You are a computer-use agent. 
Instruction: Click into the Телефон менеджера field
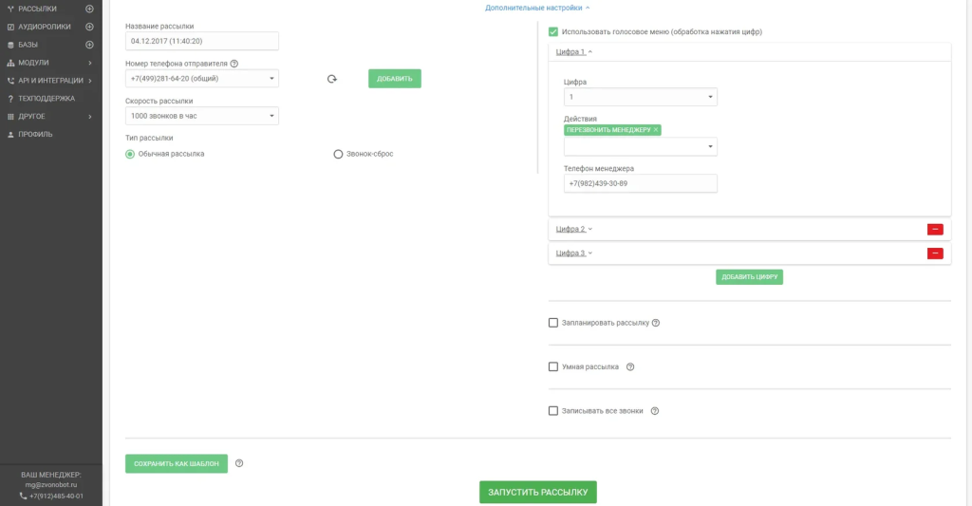(x=641, y=183)
